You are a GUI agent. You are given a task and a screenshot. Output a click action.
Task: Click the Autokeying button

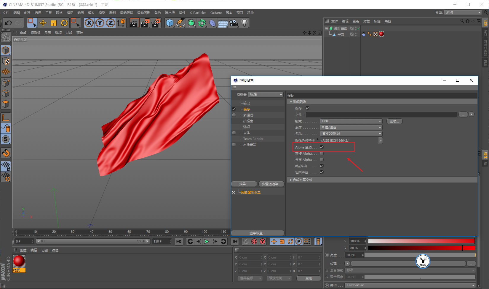(254, 241)
